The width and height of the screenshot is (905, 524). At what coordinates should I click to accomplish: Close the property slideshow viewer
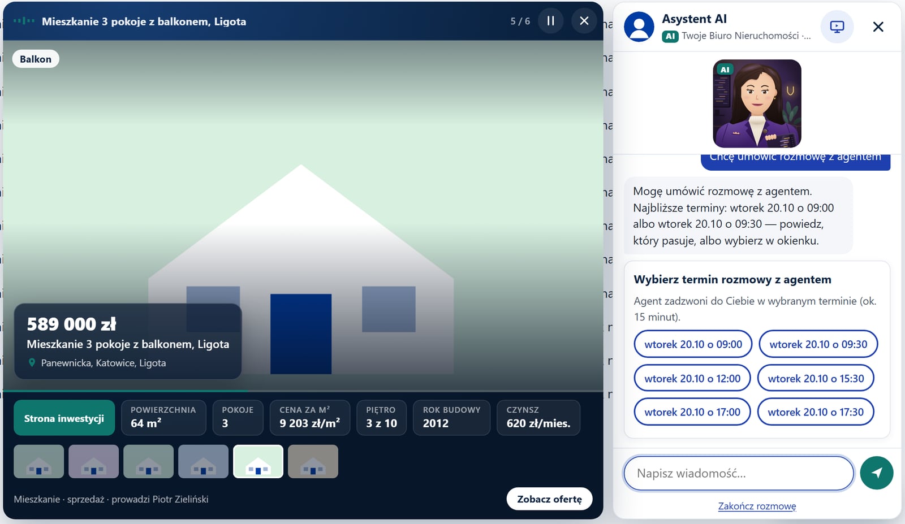tap(584, 21)
